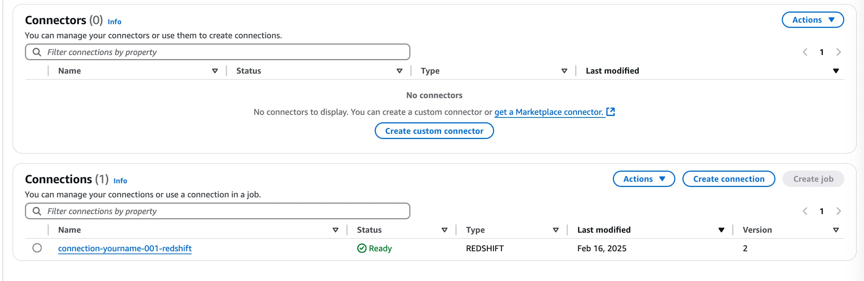Focus the Connections filter search field
Viewport: 864px width, 281px height.
pyautogui.click(x=223, y=211)
